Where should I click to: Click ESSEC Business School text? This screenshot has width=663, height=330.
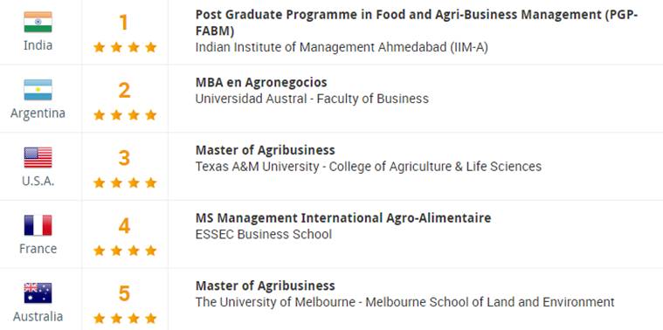264,234
